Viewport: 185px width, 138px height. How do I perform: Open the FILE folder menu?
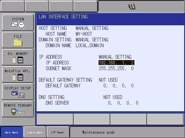(18, 40)
